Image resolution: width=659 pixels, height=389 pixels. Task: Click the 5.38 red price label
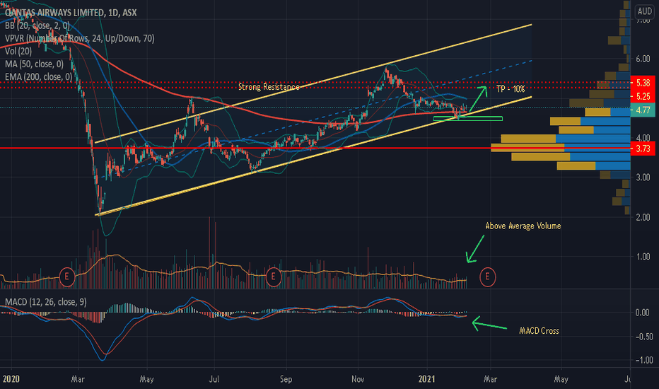(x=643, y=83)
